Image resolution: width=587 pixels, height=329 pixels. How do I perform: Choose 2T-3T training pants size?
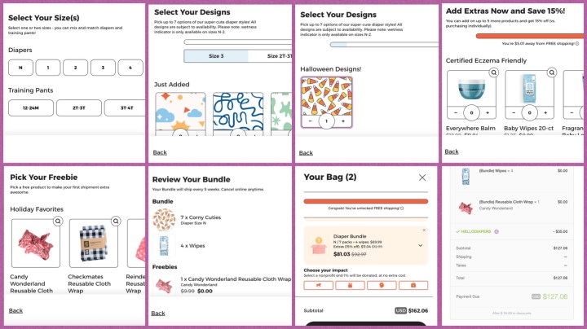tap(79, 107)
